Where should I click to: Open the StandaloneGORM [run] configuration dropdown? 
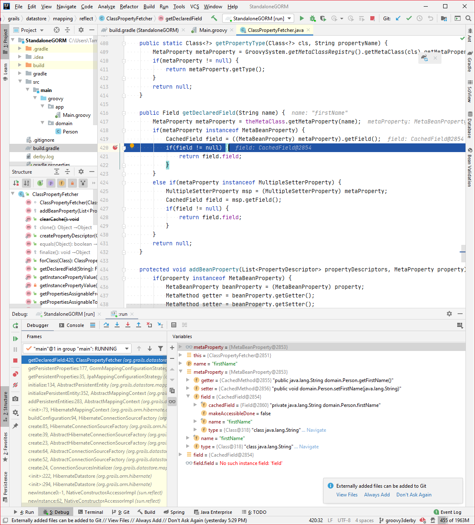point(258,18)
